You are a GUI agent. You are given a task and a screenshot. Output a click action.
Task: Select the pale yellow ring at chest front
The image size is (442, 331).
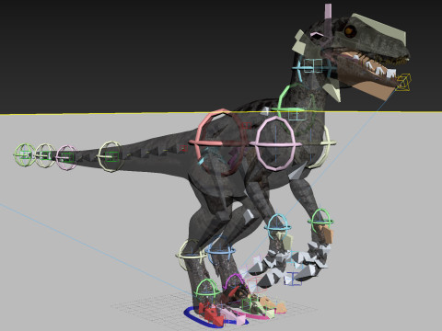[323, 146]
